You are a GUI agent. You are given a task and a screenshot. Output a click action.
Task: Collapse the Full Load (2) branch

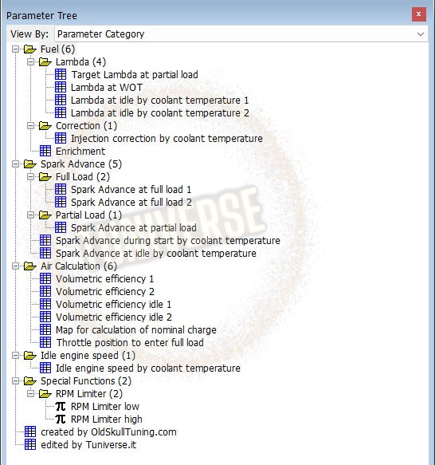(x=30, y=177)
